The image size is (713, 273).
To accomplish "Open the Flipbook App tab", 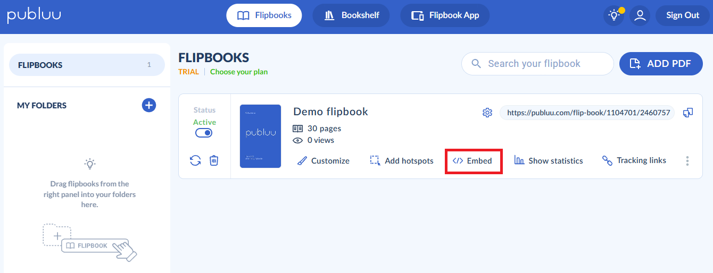I will point(445,15).
